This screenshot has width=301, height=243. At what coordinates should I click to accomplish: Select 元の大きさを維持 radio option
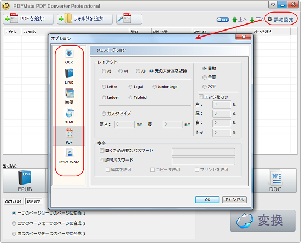pos(152,71)
